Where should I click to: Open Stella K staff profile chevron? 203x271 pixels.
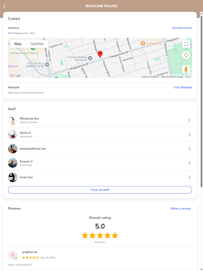tap(189, 134)
